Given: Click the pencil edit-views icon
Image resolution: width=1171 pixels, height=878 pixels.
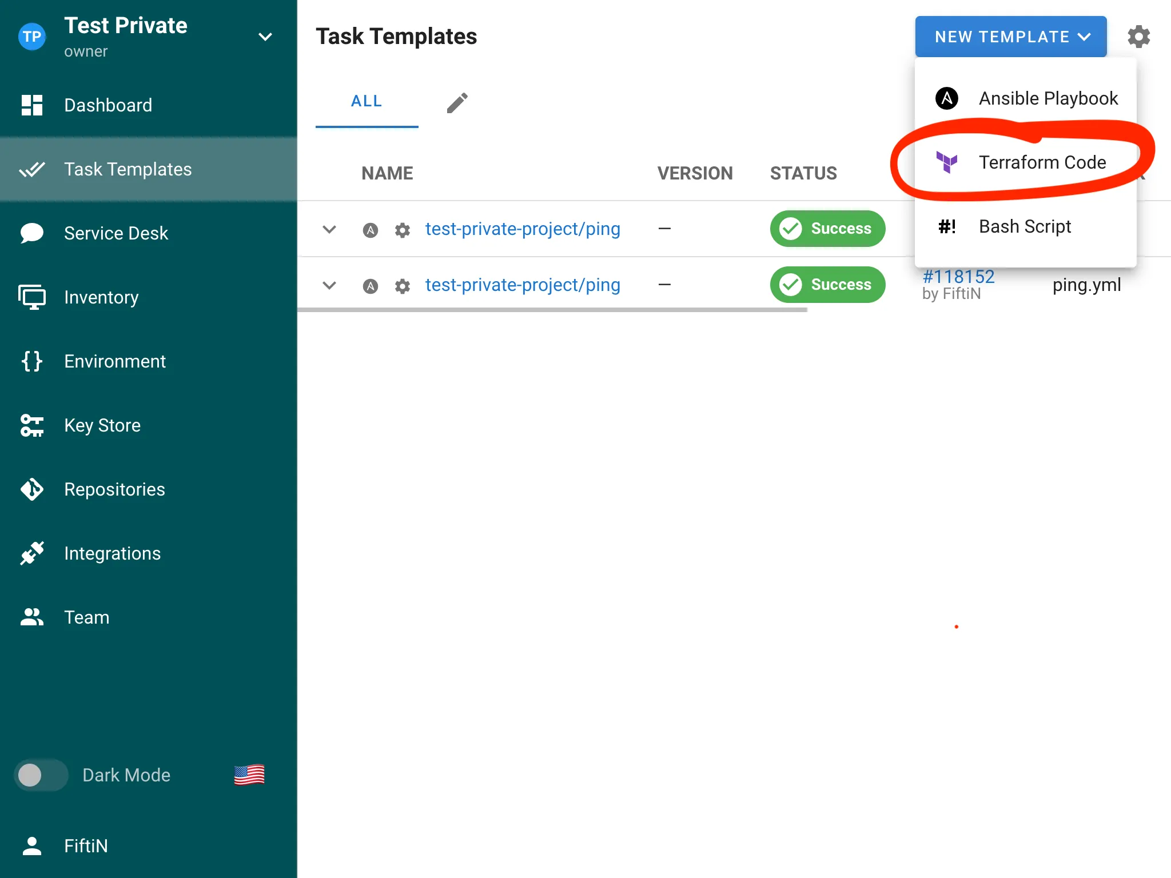Looking at the screenshot, I should (457, 103).
